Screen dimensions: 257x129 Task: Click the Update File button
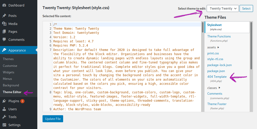point(53,119)
